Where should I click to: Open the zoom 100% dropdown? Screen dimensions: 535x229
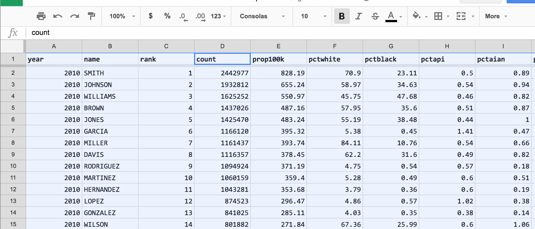(122, 16)
